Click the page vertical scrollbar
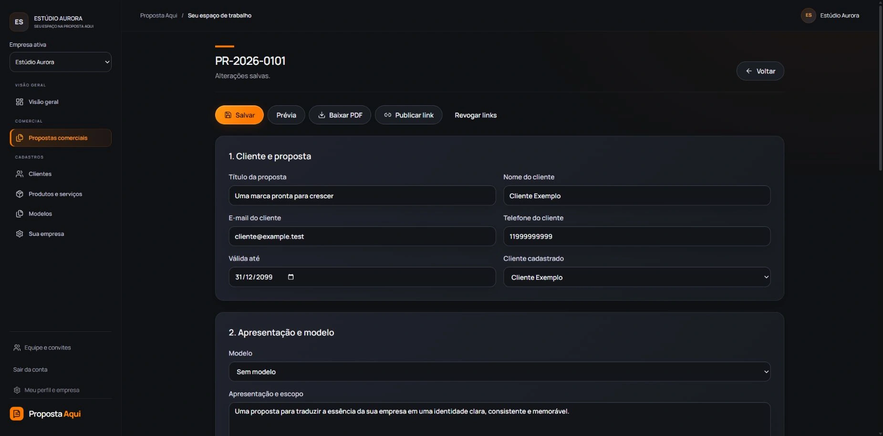Screen dimensions: 883x436 [x=881, y=88]
